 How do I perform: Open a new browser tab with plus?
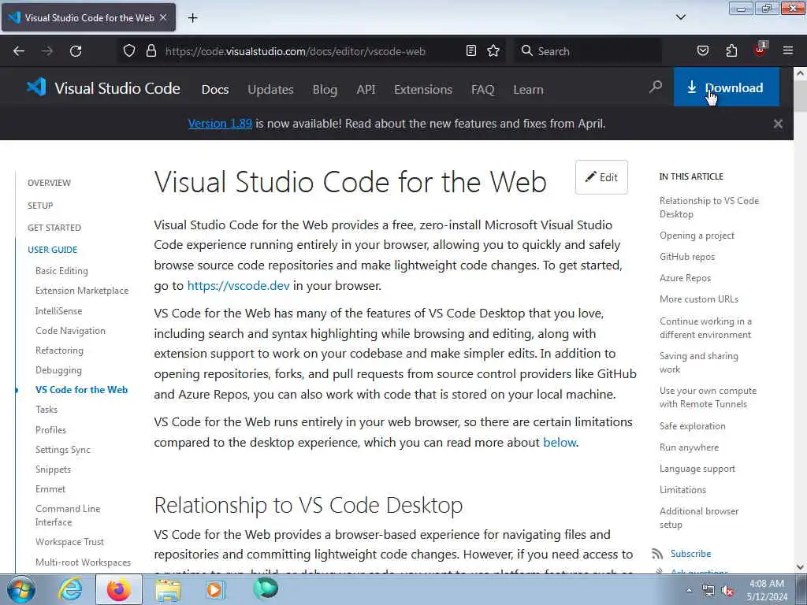[x=192, y=18]
